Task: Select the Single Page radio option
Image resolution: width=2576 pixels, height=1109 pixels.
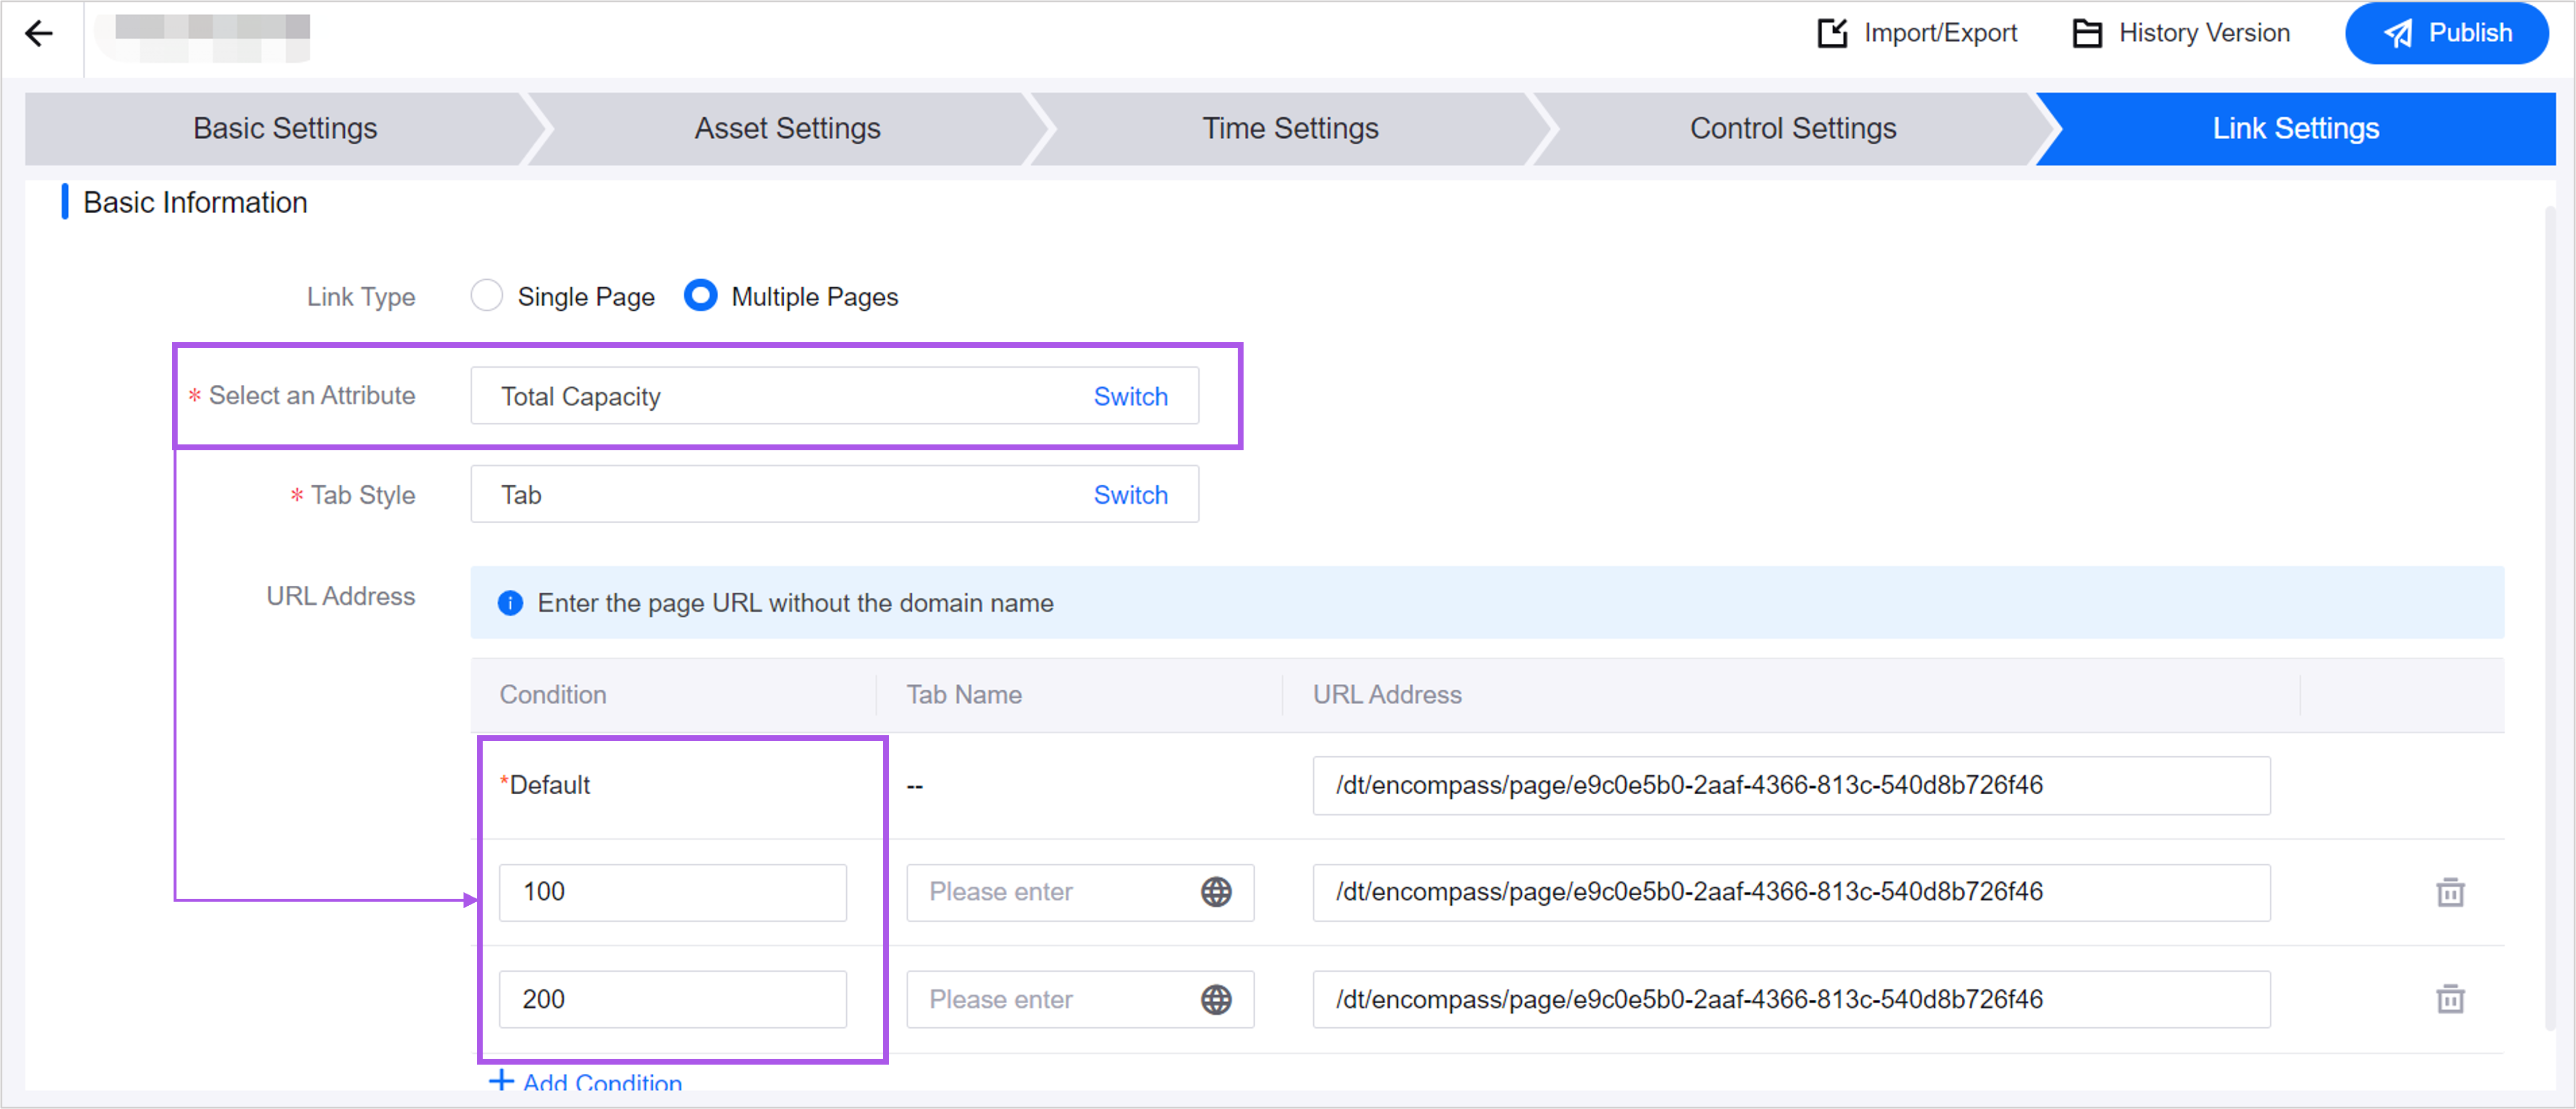Action: (x=487, y=295)
